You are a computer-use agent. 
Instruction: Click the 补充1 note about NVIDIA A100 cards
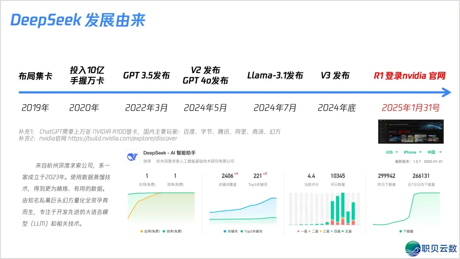[x=149, y=132]
